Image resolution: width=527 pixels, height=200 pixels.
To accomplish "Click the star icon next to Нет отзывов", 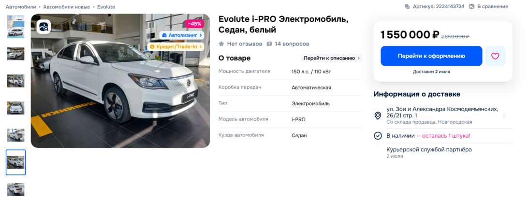I will click(x=221, y=44).
